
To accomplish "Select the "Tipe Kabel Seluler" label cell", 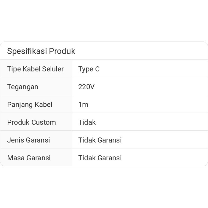I will coord(35,69).
